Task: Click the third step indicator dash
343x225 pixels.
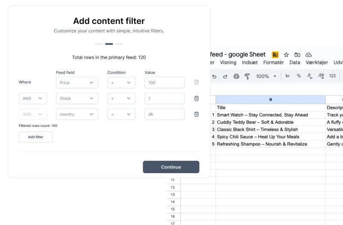Action: pos(119,44)
